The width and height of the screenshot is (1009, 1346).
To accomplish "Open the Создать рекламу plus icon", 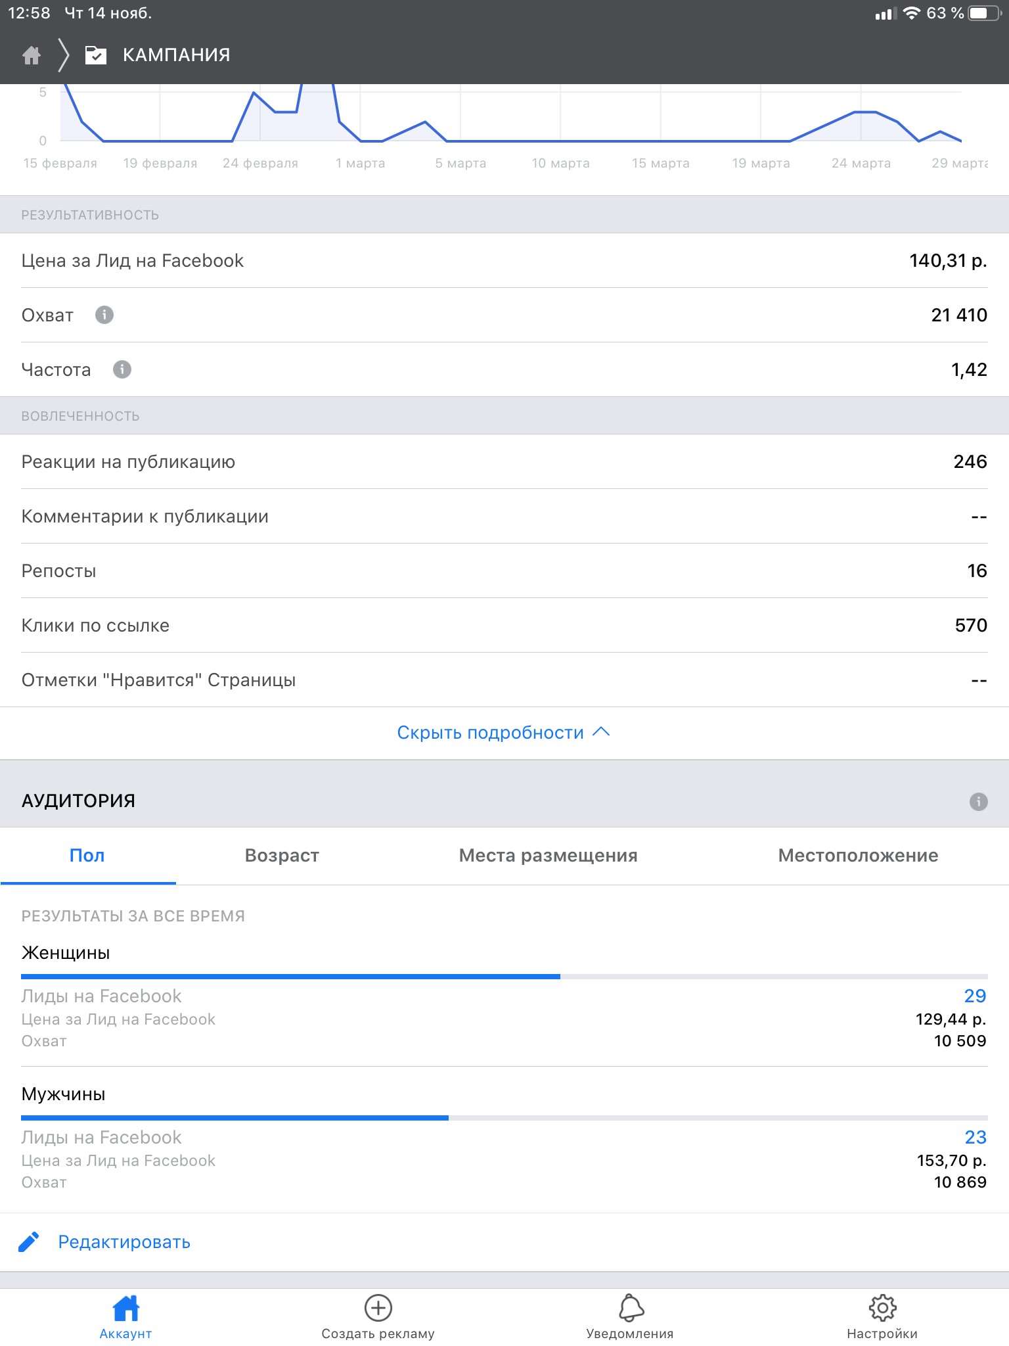I will coord(378,1308).
